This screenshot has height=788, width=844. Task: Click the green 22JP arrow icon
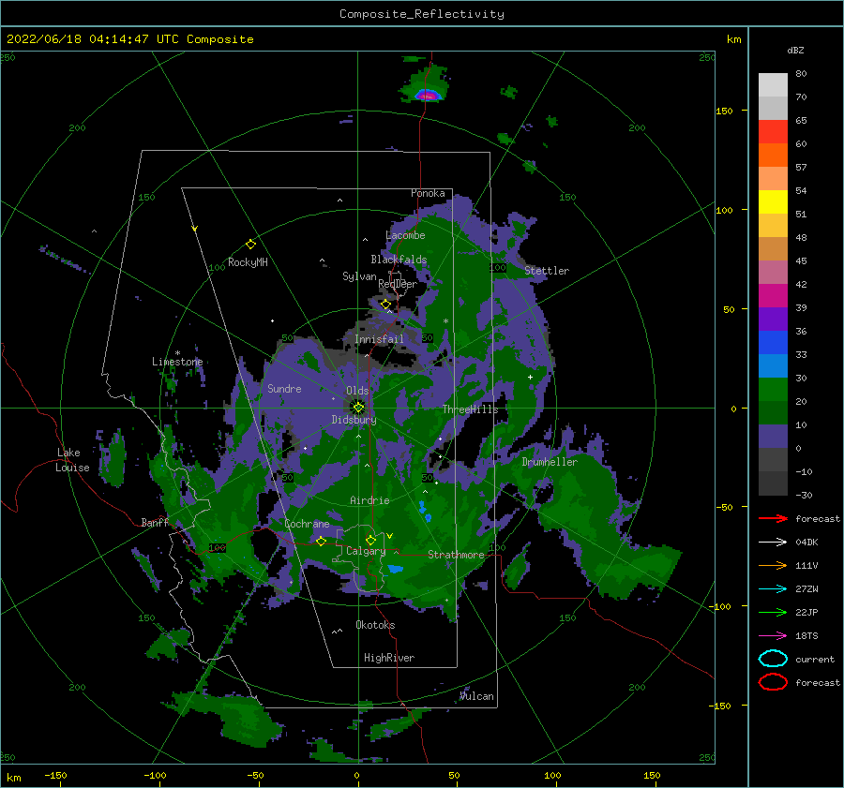[773, 612]
